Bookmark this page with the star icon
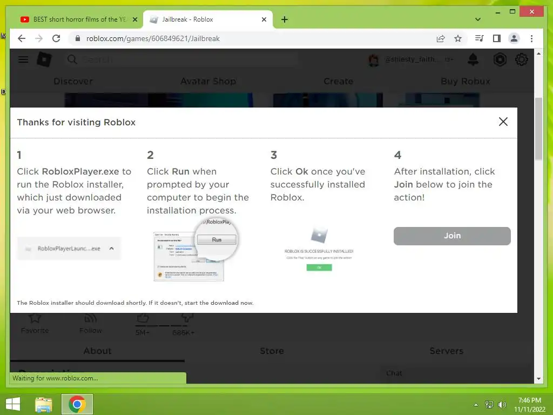The image size is (553, 415). [458, 38]
